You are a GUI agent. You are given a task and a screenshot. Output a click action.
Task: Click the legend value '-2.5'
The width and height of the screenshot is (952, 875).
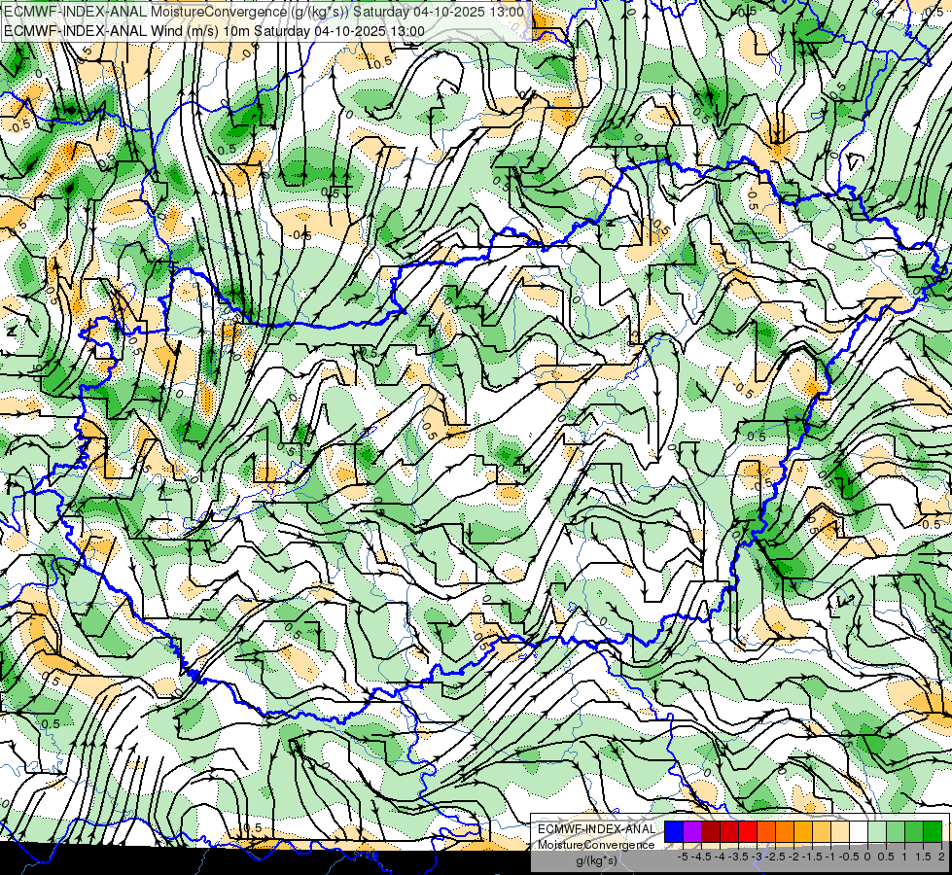coord(775,857)
